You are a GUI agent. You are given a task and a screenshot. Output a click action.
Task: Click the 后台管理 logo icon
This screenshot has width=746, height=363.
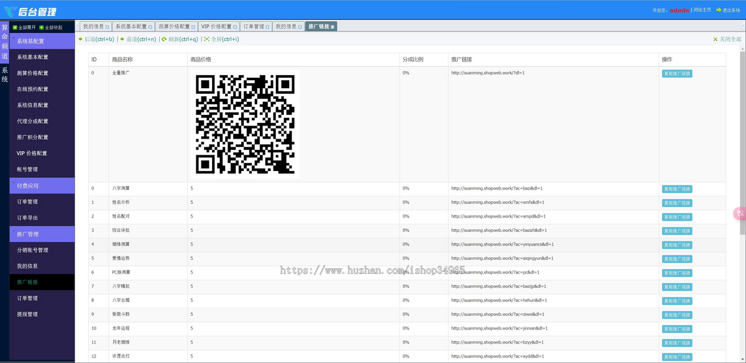click(9, 11)
